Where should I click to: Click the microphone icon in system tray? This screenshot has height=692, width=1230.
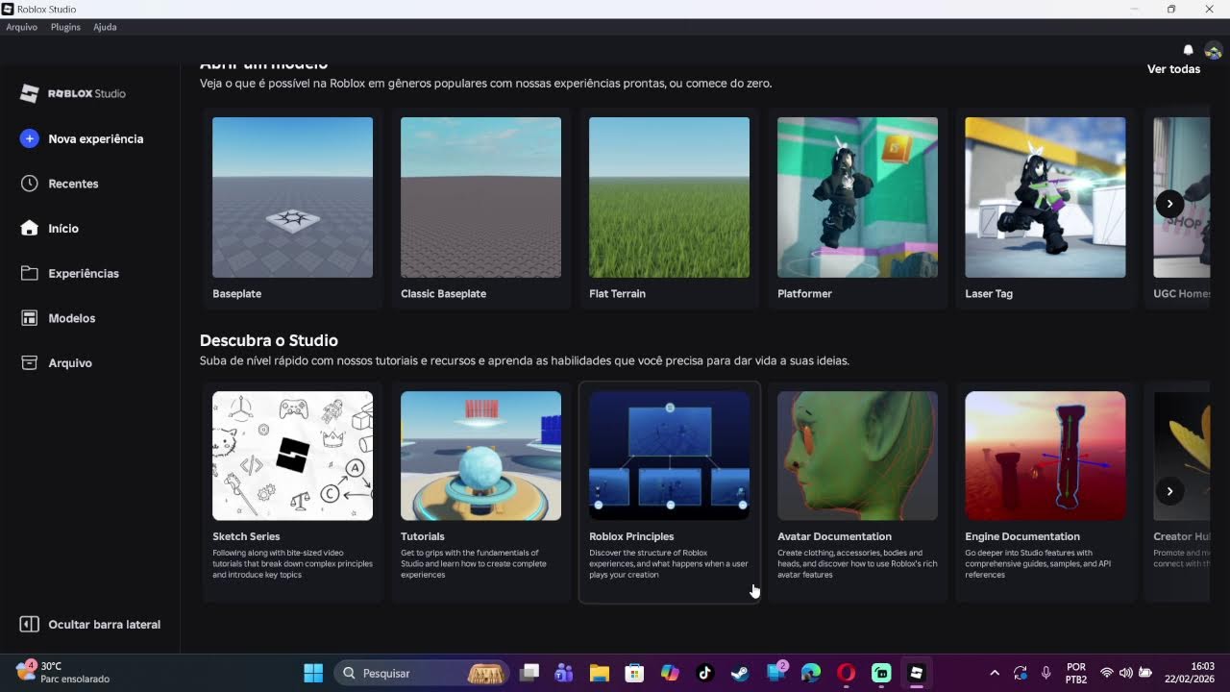pos(1046,673)
